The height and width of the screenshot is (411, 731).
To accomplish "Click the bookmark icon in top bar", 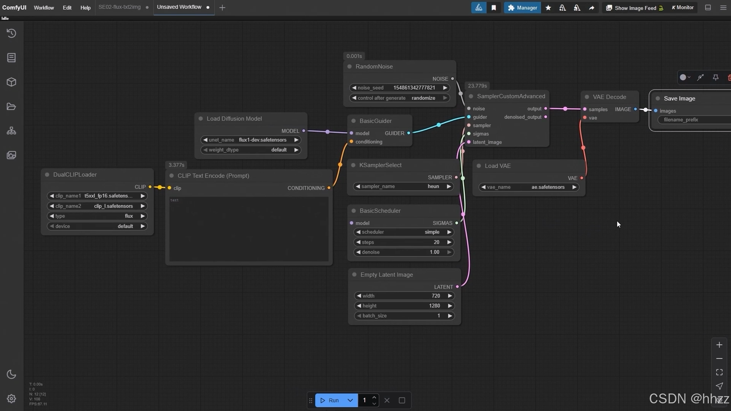I will [x=494, y=8].
